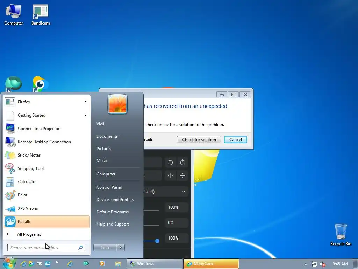The height and width of the screenshot is (269, 358).
Task: Open VM1 user folder link
Action: click(x=100, y=124)
